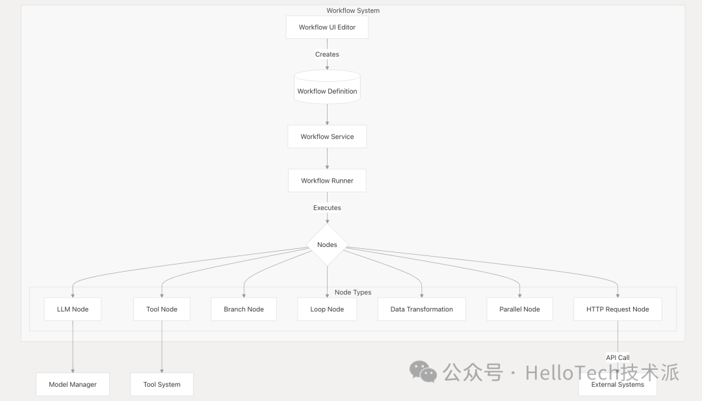Screen dimensions: 702x401
Task: Click the Model Manager box
Action: (x=72, y=385)
